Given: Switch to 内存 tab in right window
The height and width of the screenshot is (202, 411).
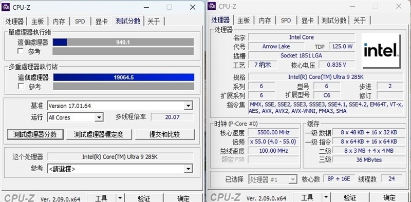Looking at the screenshot, I should click(x=265, y=21).
